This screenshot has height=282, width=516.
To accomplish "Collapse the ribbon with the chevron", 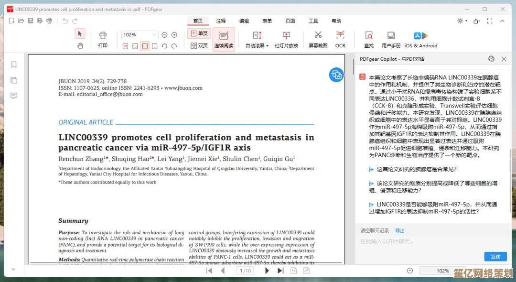I will [502, 21].
